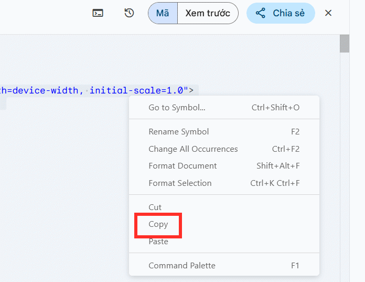
Task: Click Copy in the context menu
Action: pyautogui.click(x=158, y=224)
